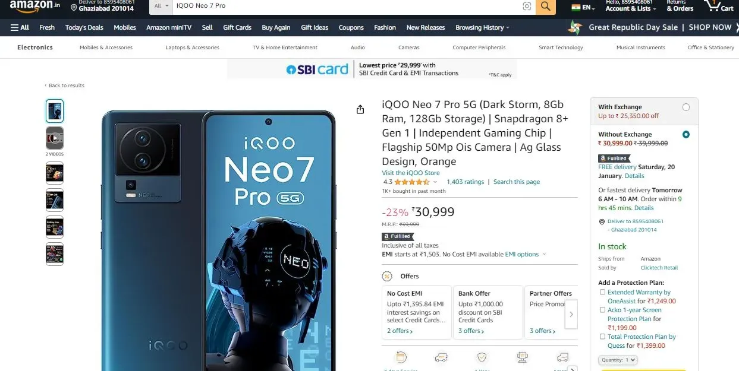Open the Quantity dropdown
Viewport: 739px width, 371px height.
pyautogui.click(x=618, y=360)
